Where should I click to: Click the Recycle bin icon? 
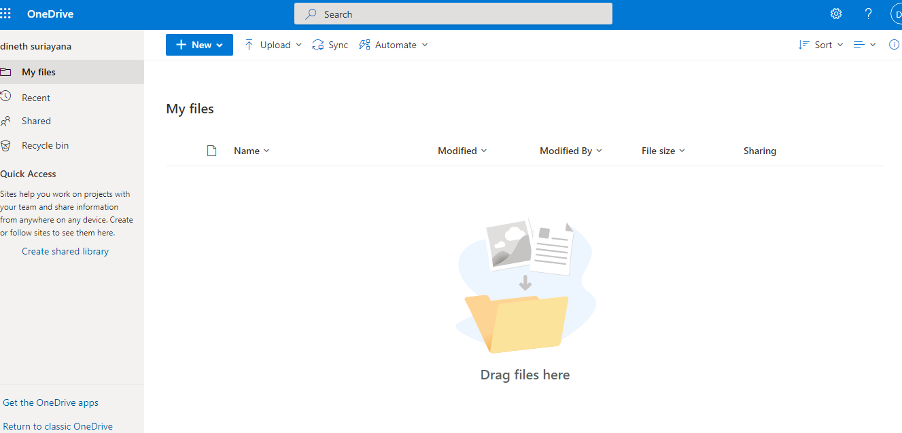(x=5, y=145)
